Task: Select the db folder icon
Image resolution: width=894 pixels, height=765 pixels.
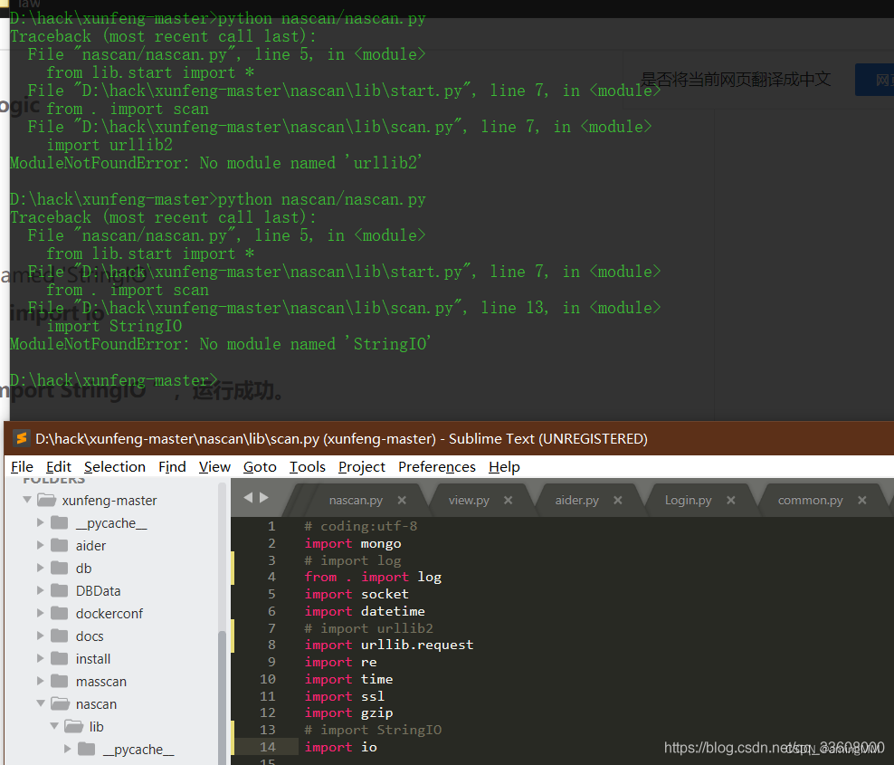Action: (x=60, y=568)
